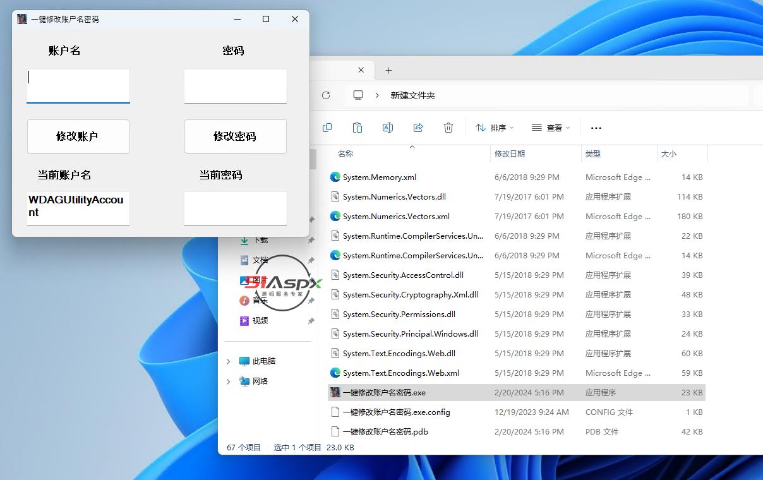Select the 视频 folder in sidebar
Viewport: 763px width, 480px height.
point(260,321)
